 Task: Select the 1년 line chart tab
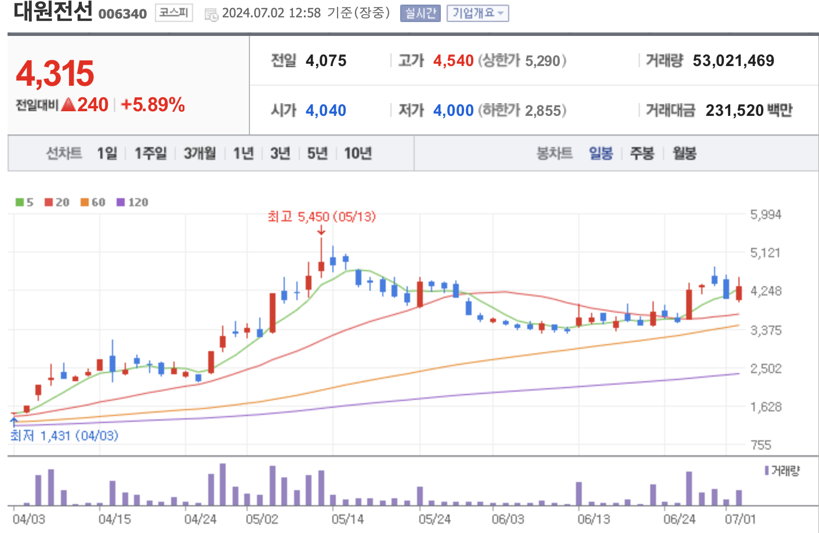(x=244, y=153)
